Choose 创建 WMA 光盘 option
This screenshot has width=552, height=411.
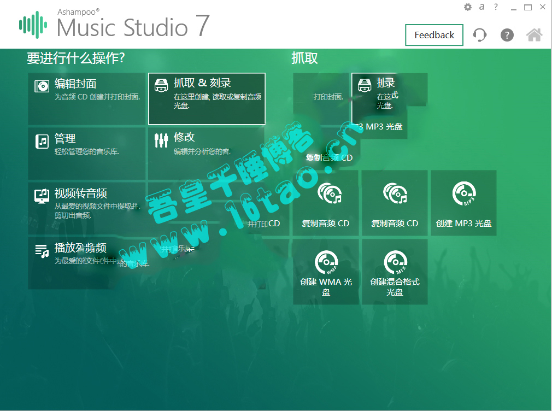tap(326, 272)
